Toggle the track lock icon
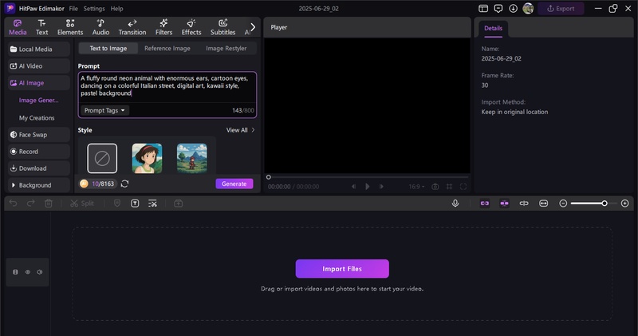 15,272
